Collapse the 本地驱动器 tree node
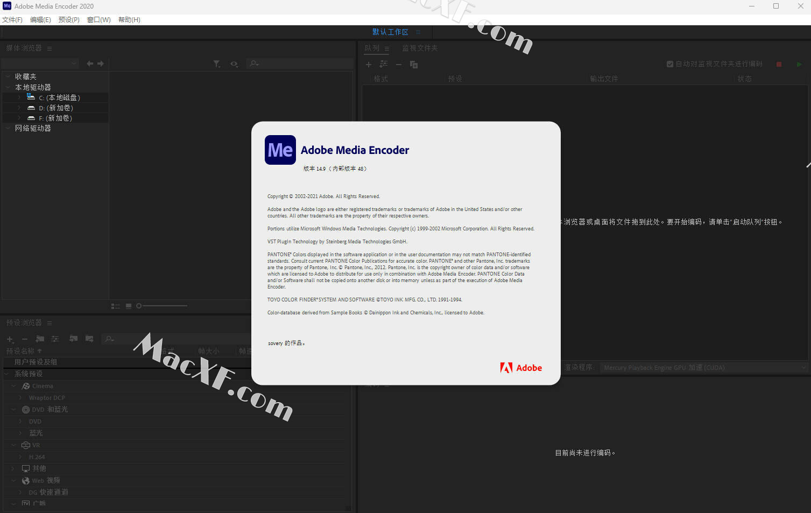This screenshot has height=513, width=811. point(8,87)
